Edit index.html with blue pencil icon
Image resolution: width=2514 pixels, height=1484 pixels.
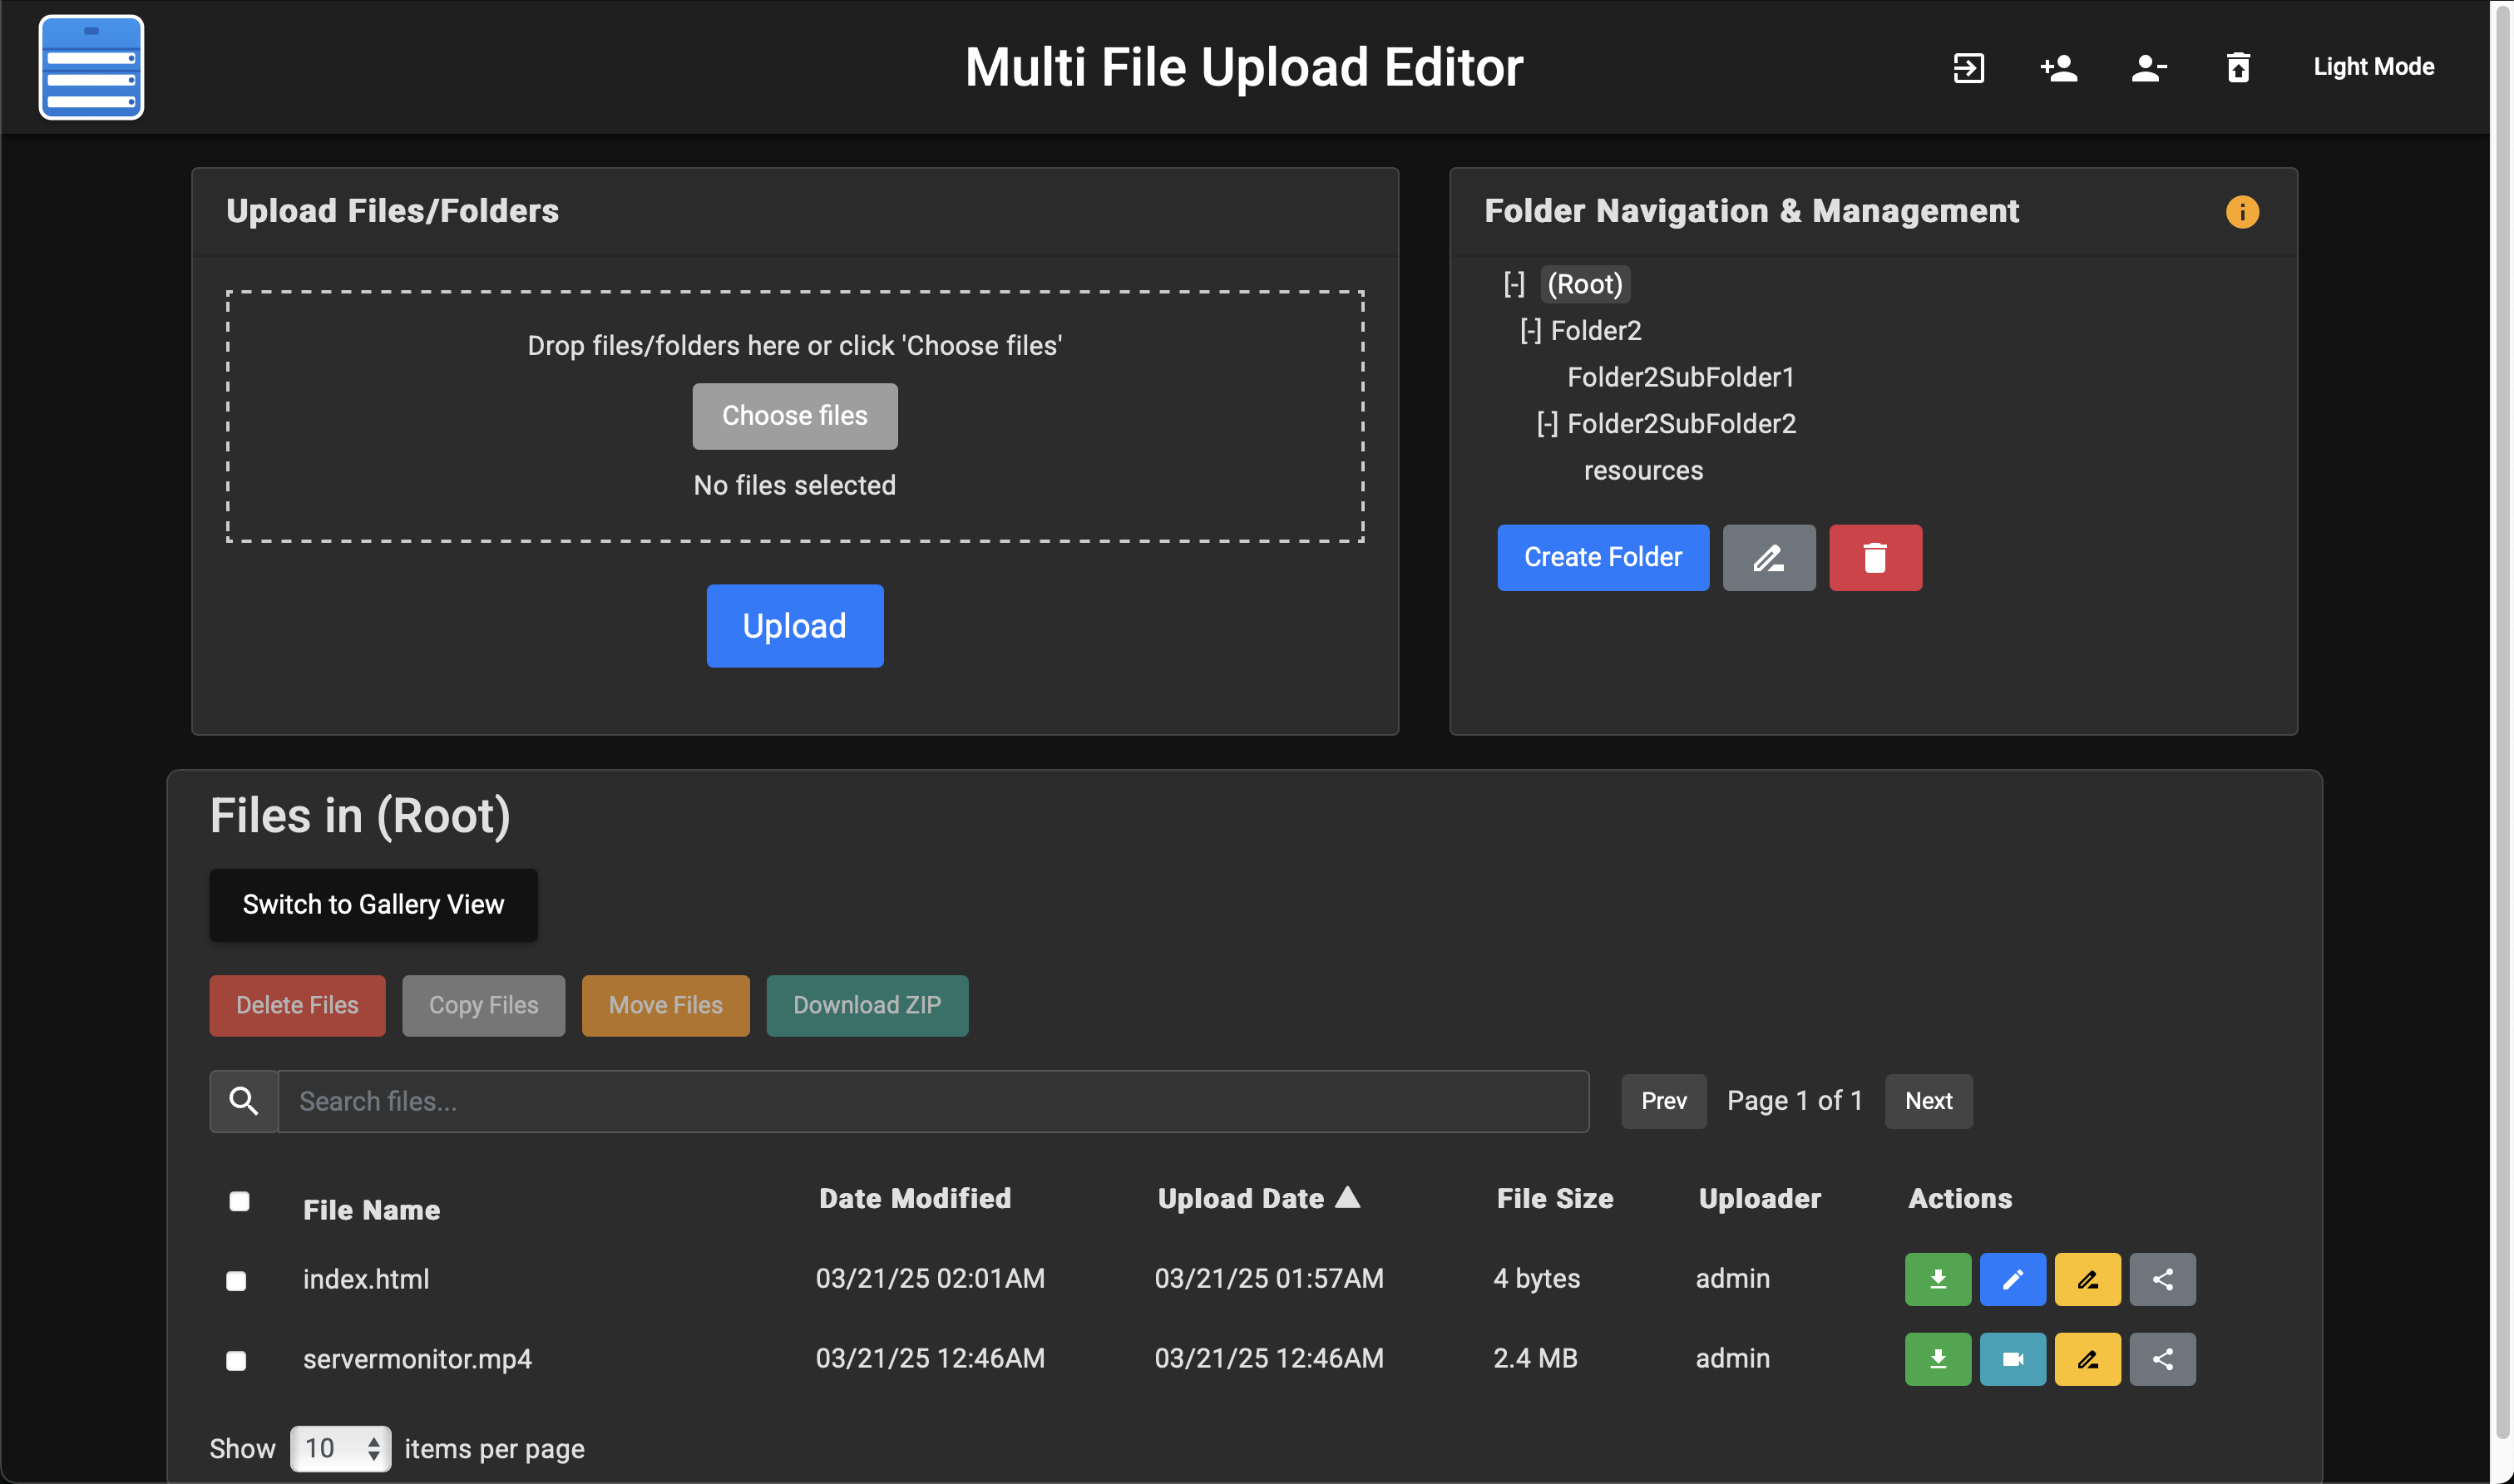click(x=2012, y=1279)
